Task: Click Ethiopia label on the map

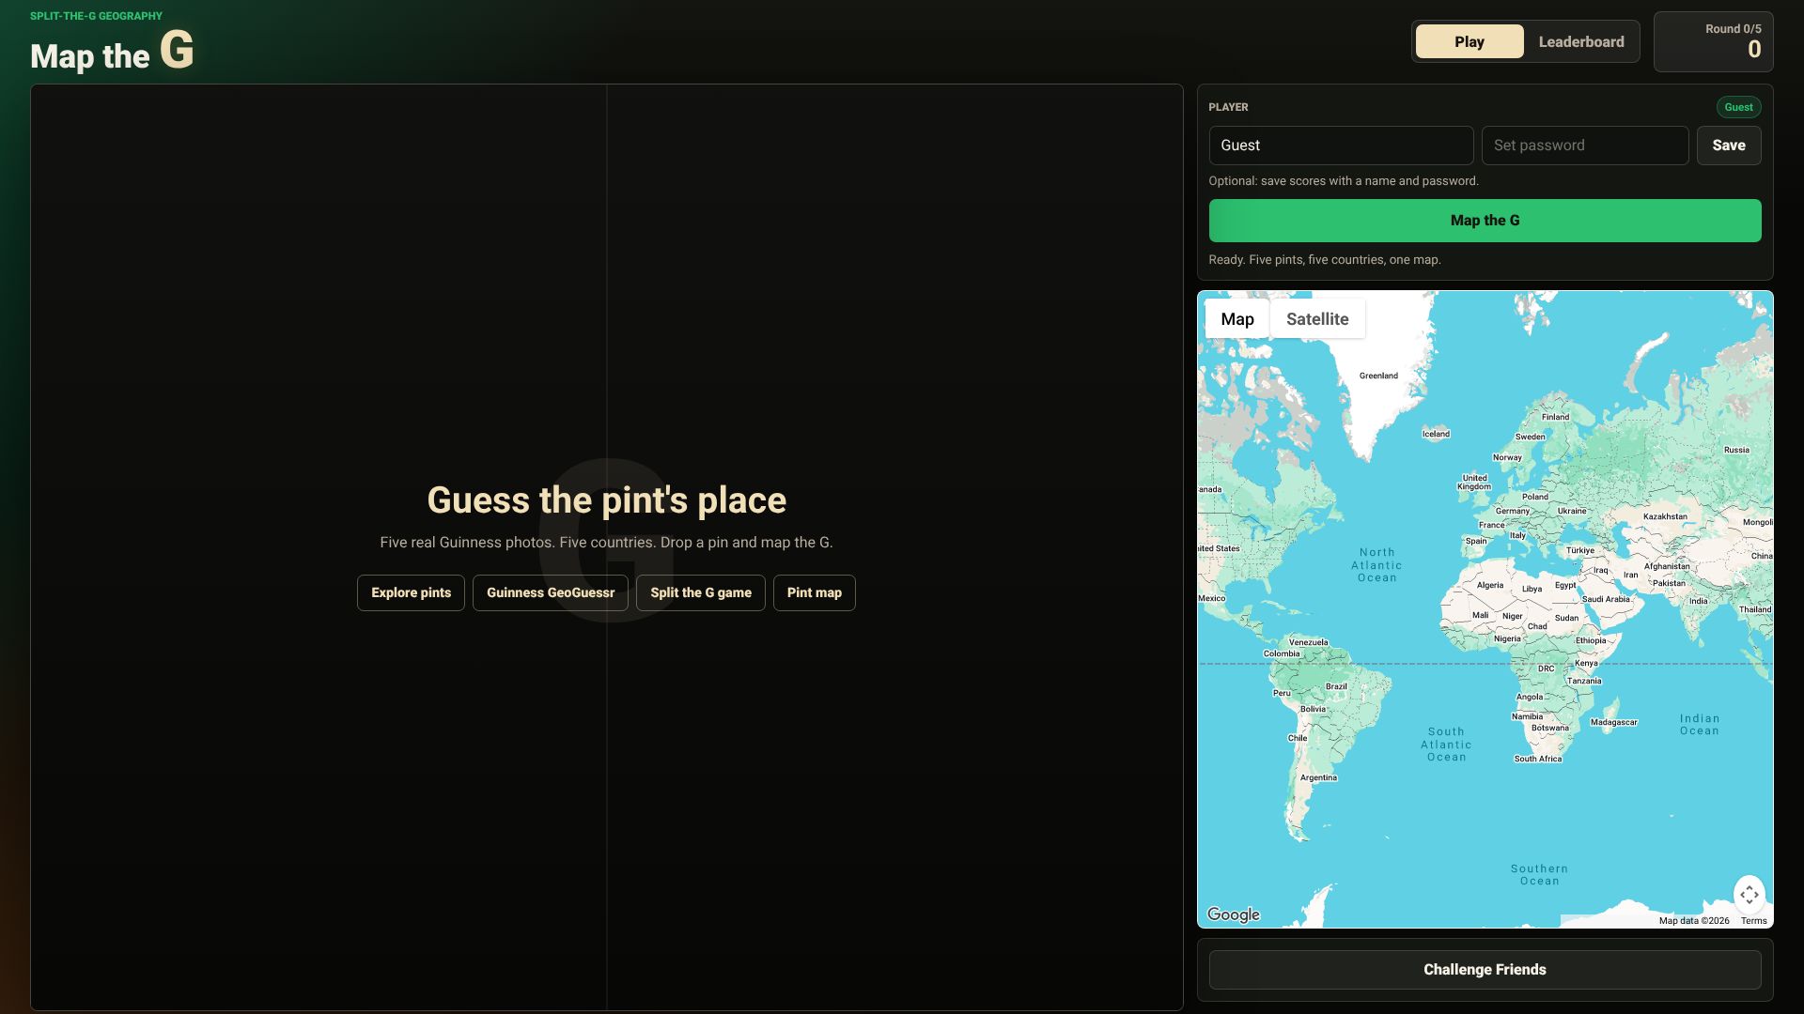Action: point(1591,640)
